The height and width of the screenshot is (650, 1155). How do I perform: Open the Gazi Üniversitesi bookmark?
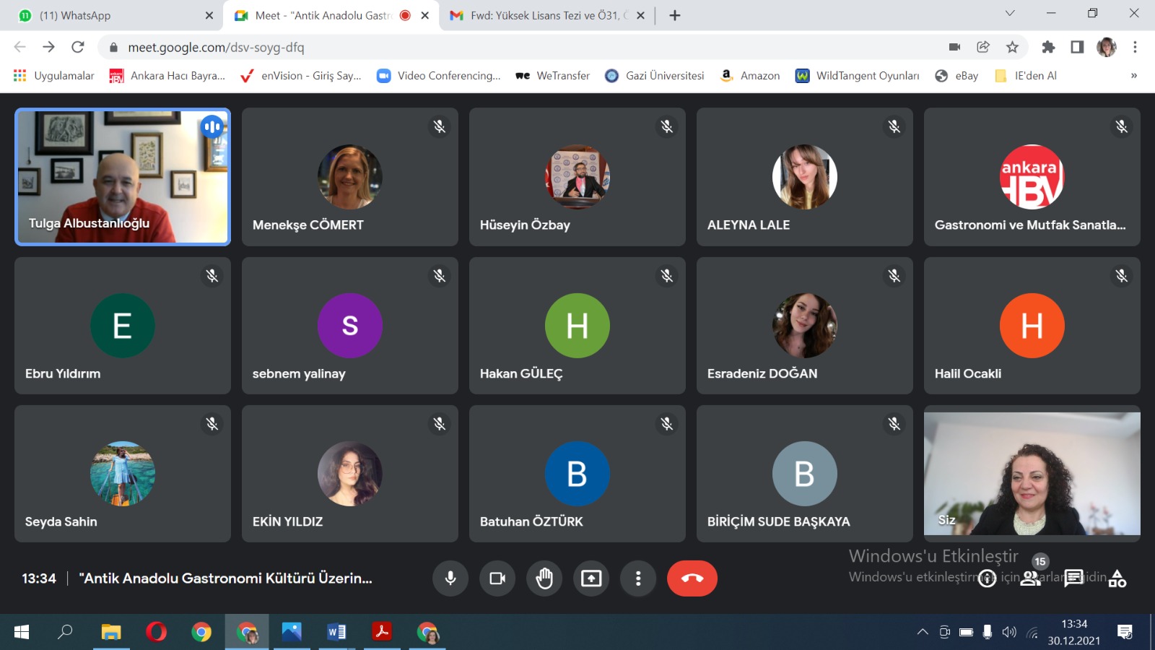tap(654, 76)
